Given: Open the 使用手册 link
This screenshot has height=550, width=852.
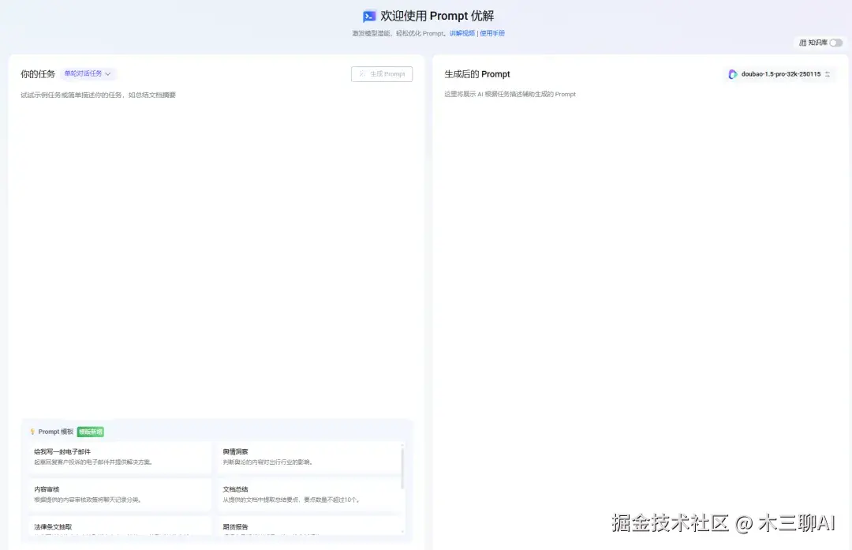Looking at the screenshot, I should coord(492,33).
